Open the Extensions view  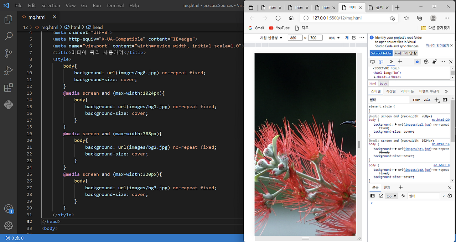coord(9,88)
